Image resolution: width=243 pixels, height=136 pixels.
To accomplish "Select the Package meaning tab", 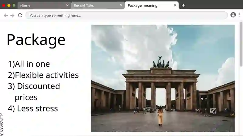I will tap(152, 5).
